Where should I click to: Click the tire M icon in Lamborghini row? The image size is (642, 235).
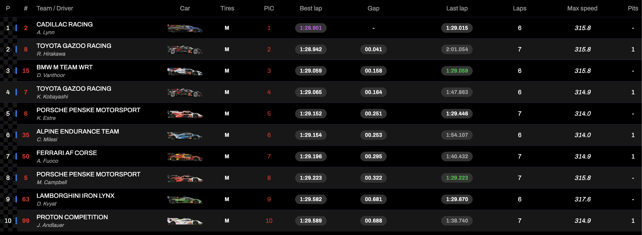click(x=227, y=199)
